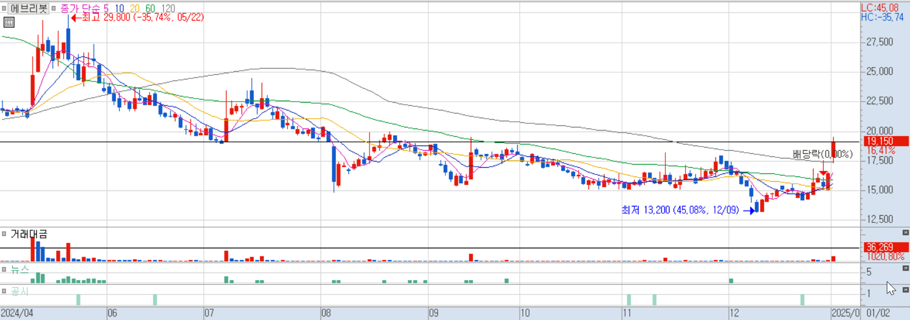Click the 11 month axis label
910x320 pixels.
coord(627,313)
